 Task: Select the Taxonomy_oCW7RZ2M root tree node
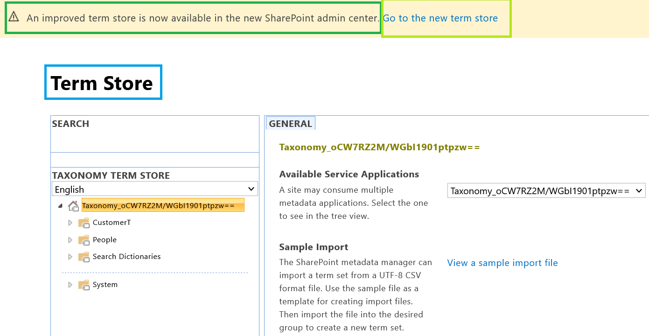pos(163,205)
